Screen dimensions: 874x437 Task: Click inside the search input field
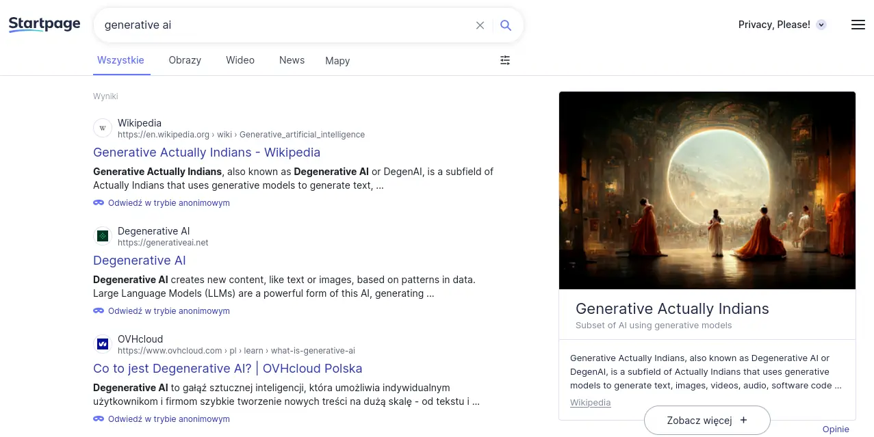274,25
